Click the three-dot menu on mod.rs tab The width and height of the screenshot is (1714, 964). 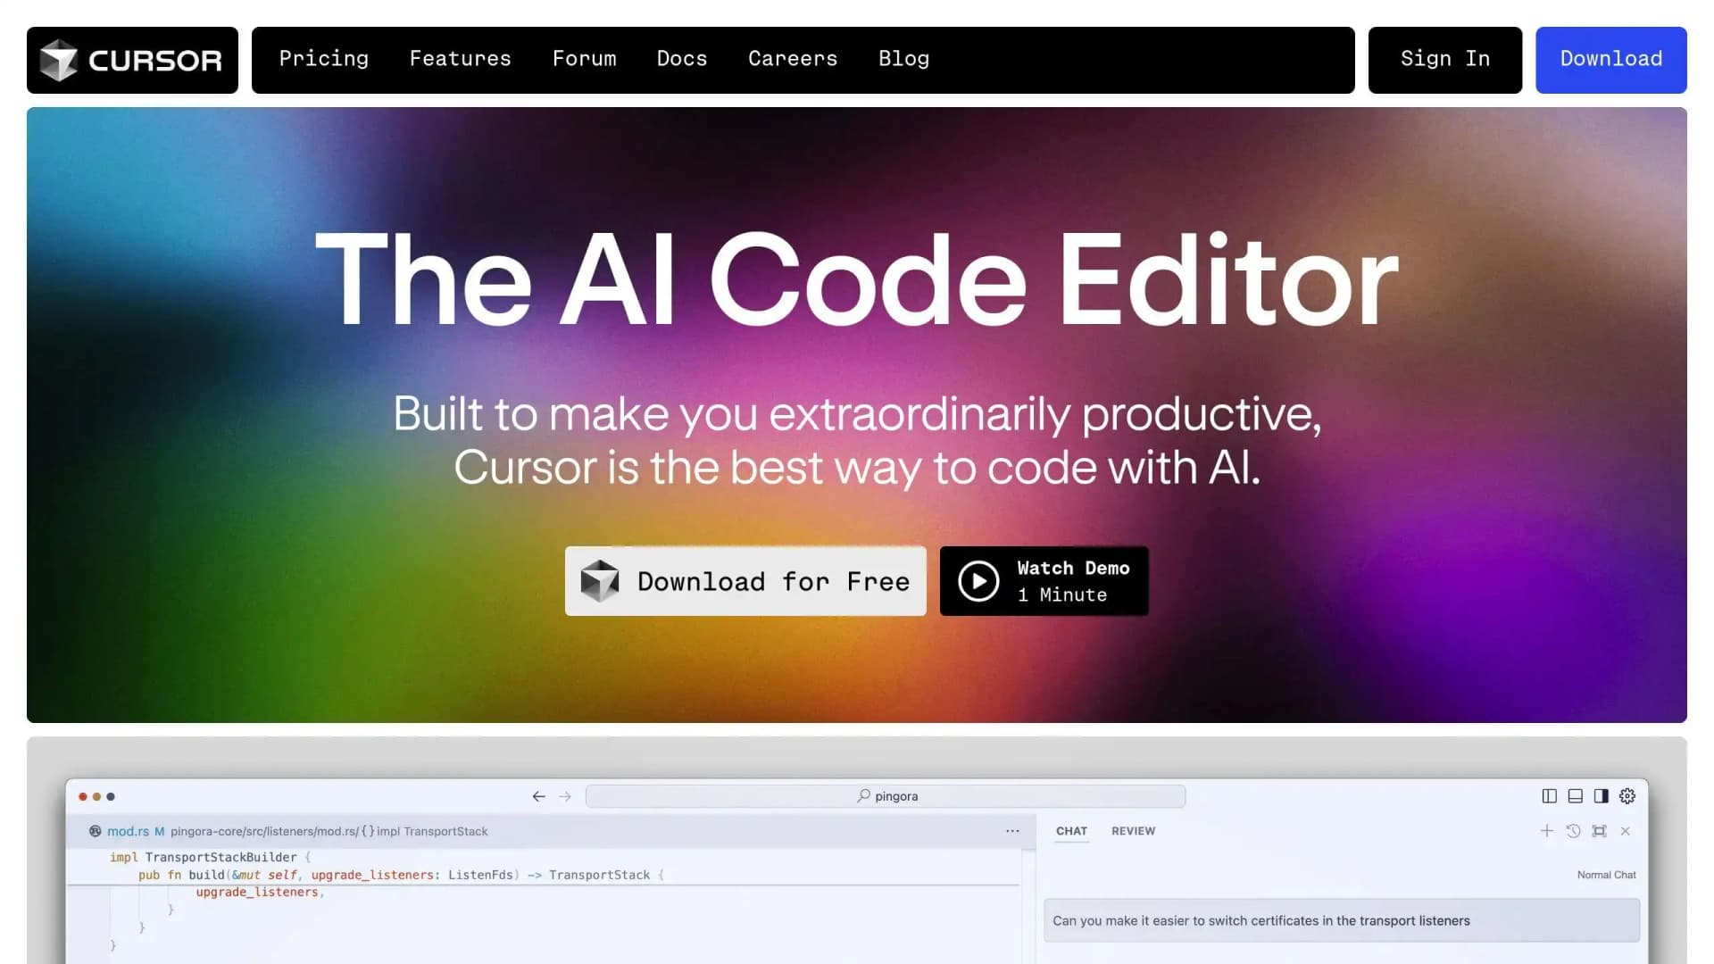click(x=1012, y=830)
